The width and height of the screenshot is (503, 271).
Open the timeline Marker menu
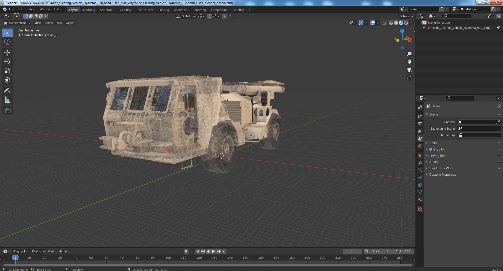(x=63, y=251)
